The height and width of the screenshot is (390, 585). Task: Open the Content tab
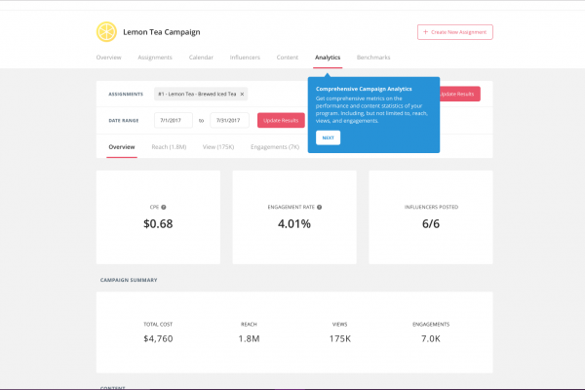288,58
